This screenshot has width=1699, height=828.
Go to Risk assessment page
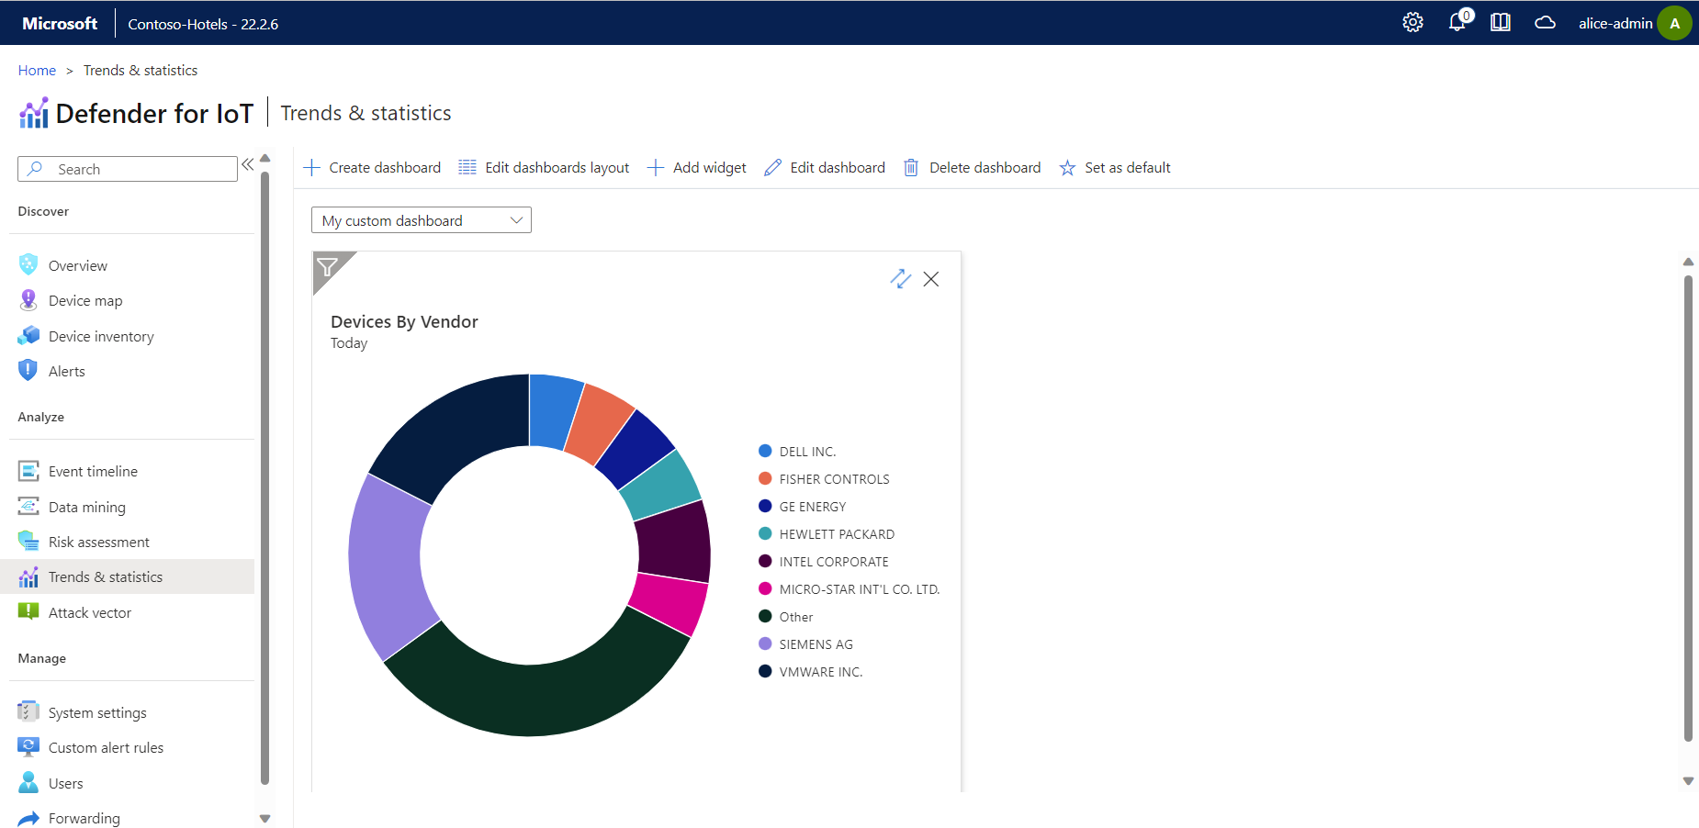tap(98, 543)
